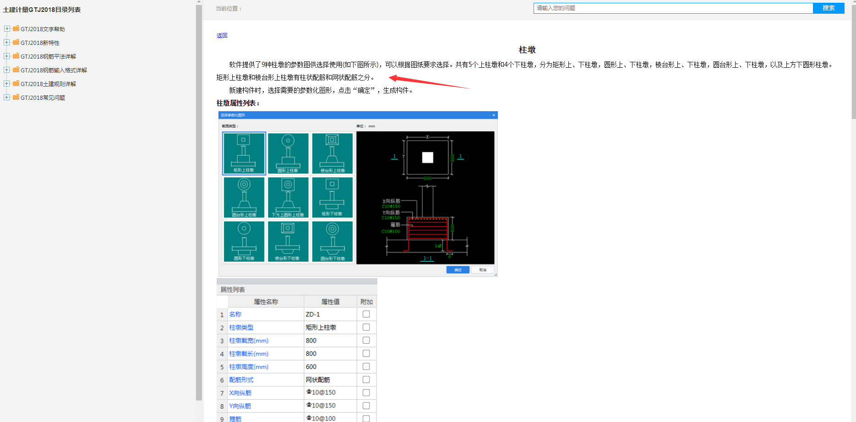Tick the 附加 checkbox for 箍筋 row
This screenshot has height=422, width=856.
tap(366, 418)
